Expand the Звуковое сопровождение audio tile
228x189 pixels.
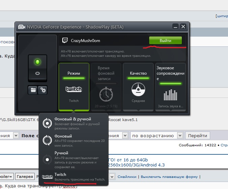pos(170,73)
